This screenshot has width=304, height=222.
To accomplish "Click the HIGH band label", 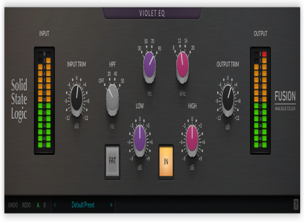I will coord(192,106).
